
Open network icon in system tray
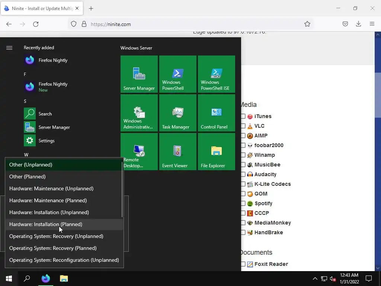[x=324, y=279]
